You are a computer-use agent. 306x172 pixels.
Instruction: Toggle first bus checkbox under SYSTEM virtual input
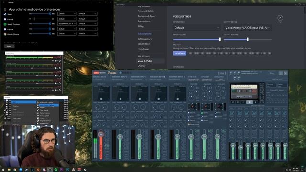pos(189,113)
